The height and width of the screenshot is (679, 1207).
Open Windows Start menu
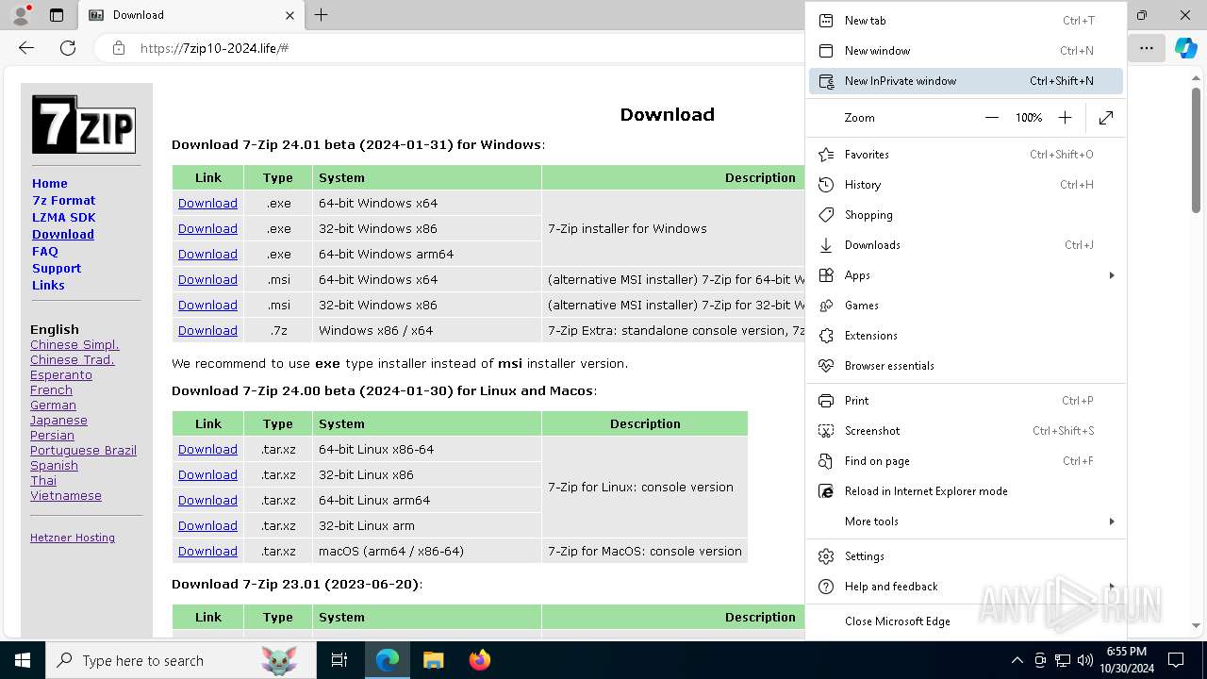23,660
